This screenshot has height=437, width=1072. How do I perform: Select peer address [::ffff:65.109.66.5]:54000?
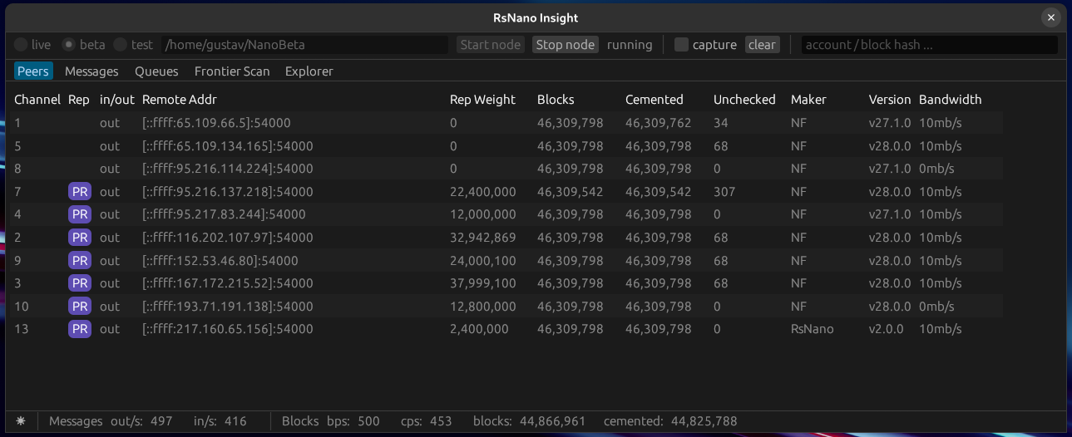coord(216,123)
